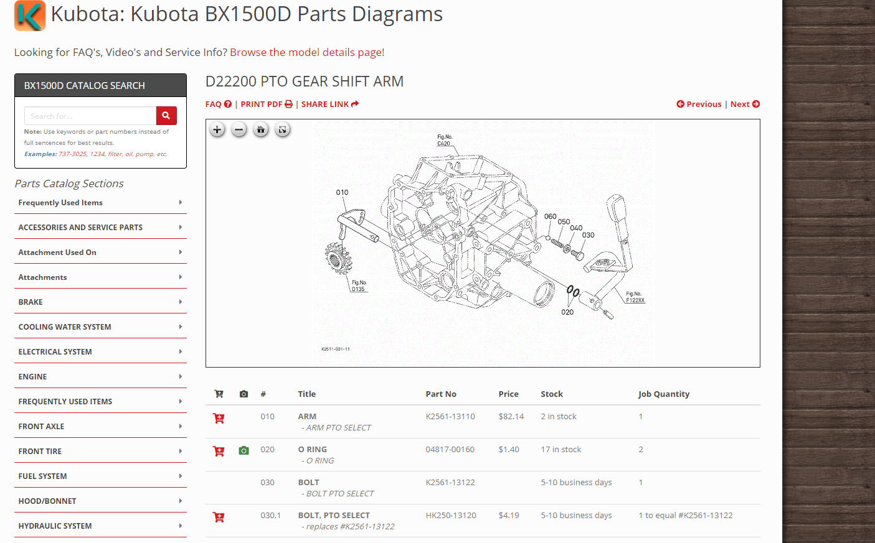Click price $1.40
This screenshot has width=875, height=543.
[x=508, y=449]
